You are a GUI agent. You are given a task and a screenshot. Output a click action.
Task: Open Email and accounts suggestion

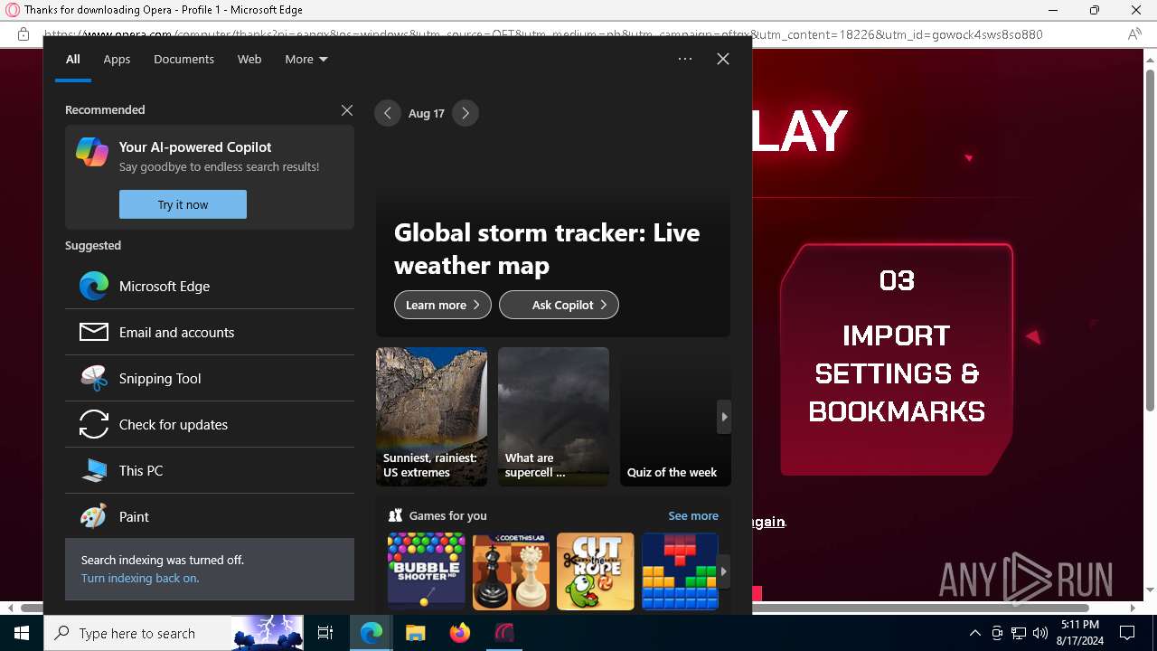tap(210, 332)
